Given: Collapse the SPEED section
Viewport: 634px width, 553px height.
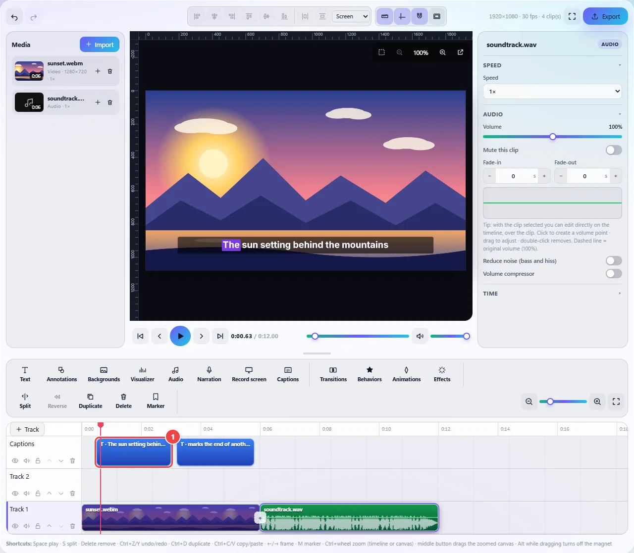Looking at the screenshot, I should click(552, 65).
